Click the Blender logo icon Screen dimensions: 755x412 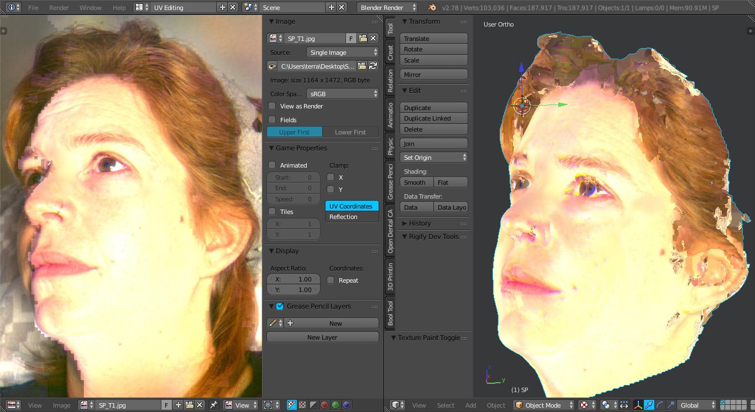[x=432, y=8]
